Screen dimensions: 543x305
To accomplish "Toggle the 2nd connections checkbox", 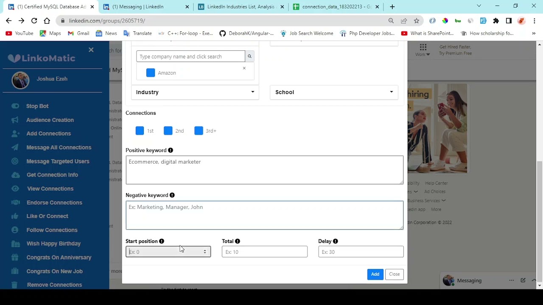I will tap(168, 131).
